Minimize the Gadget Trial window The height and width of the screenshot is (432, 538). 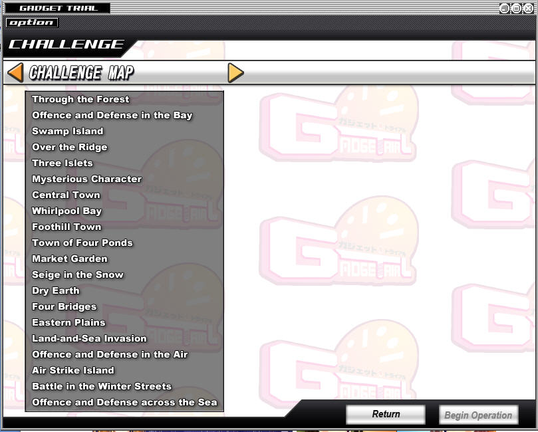pyautogui.click(x=504, y=8)
